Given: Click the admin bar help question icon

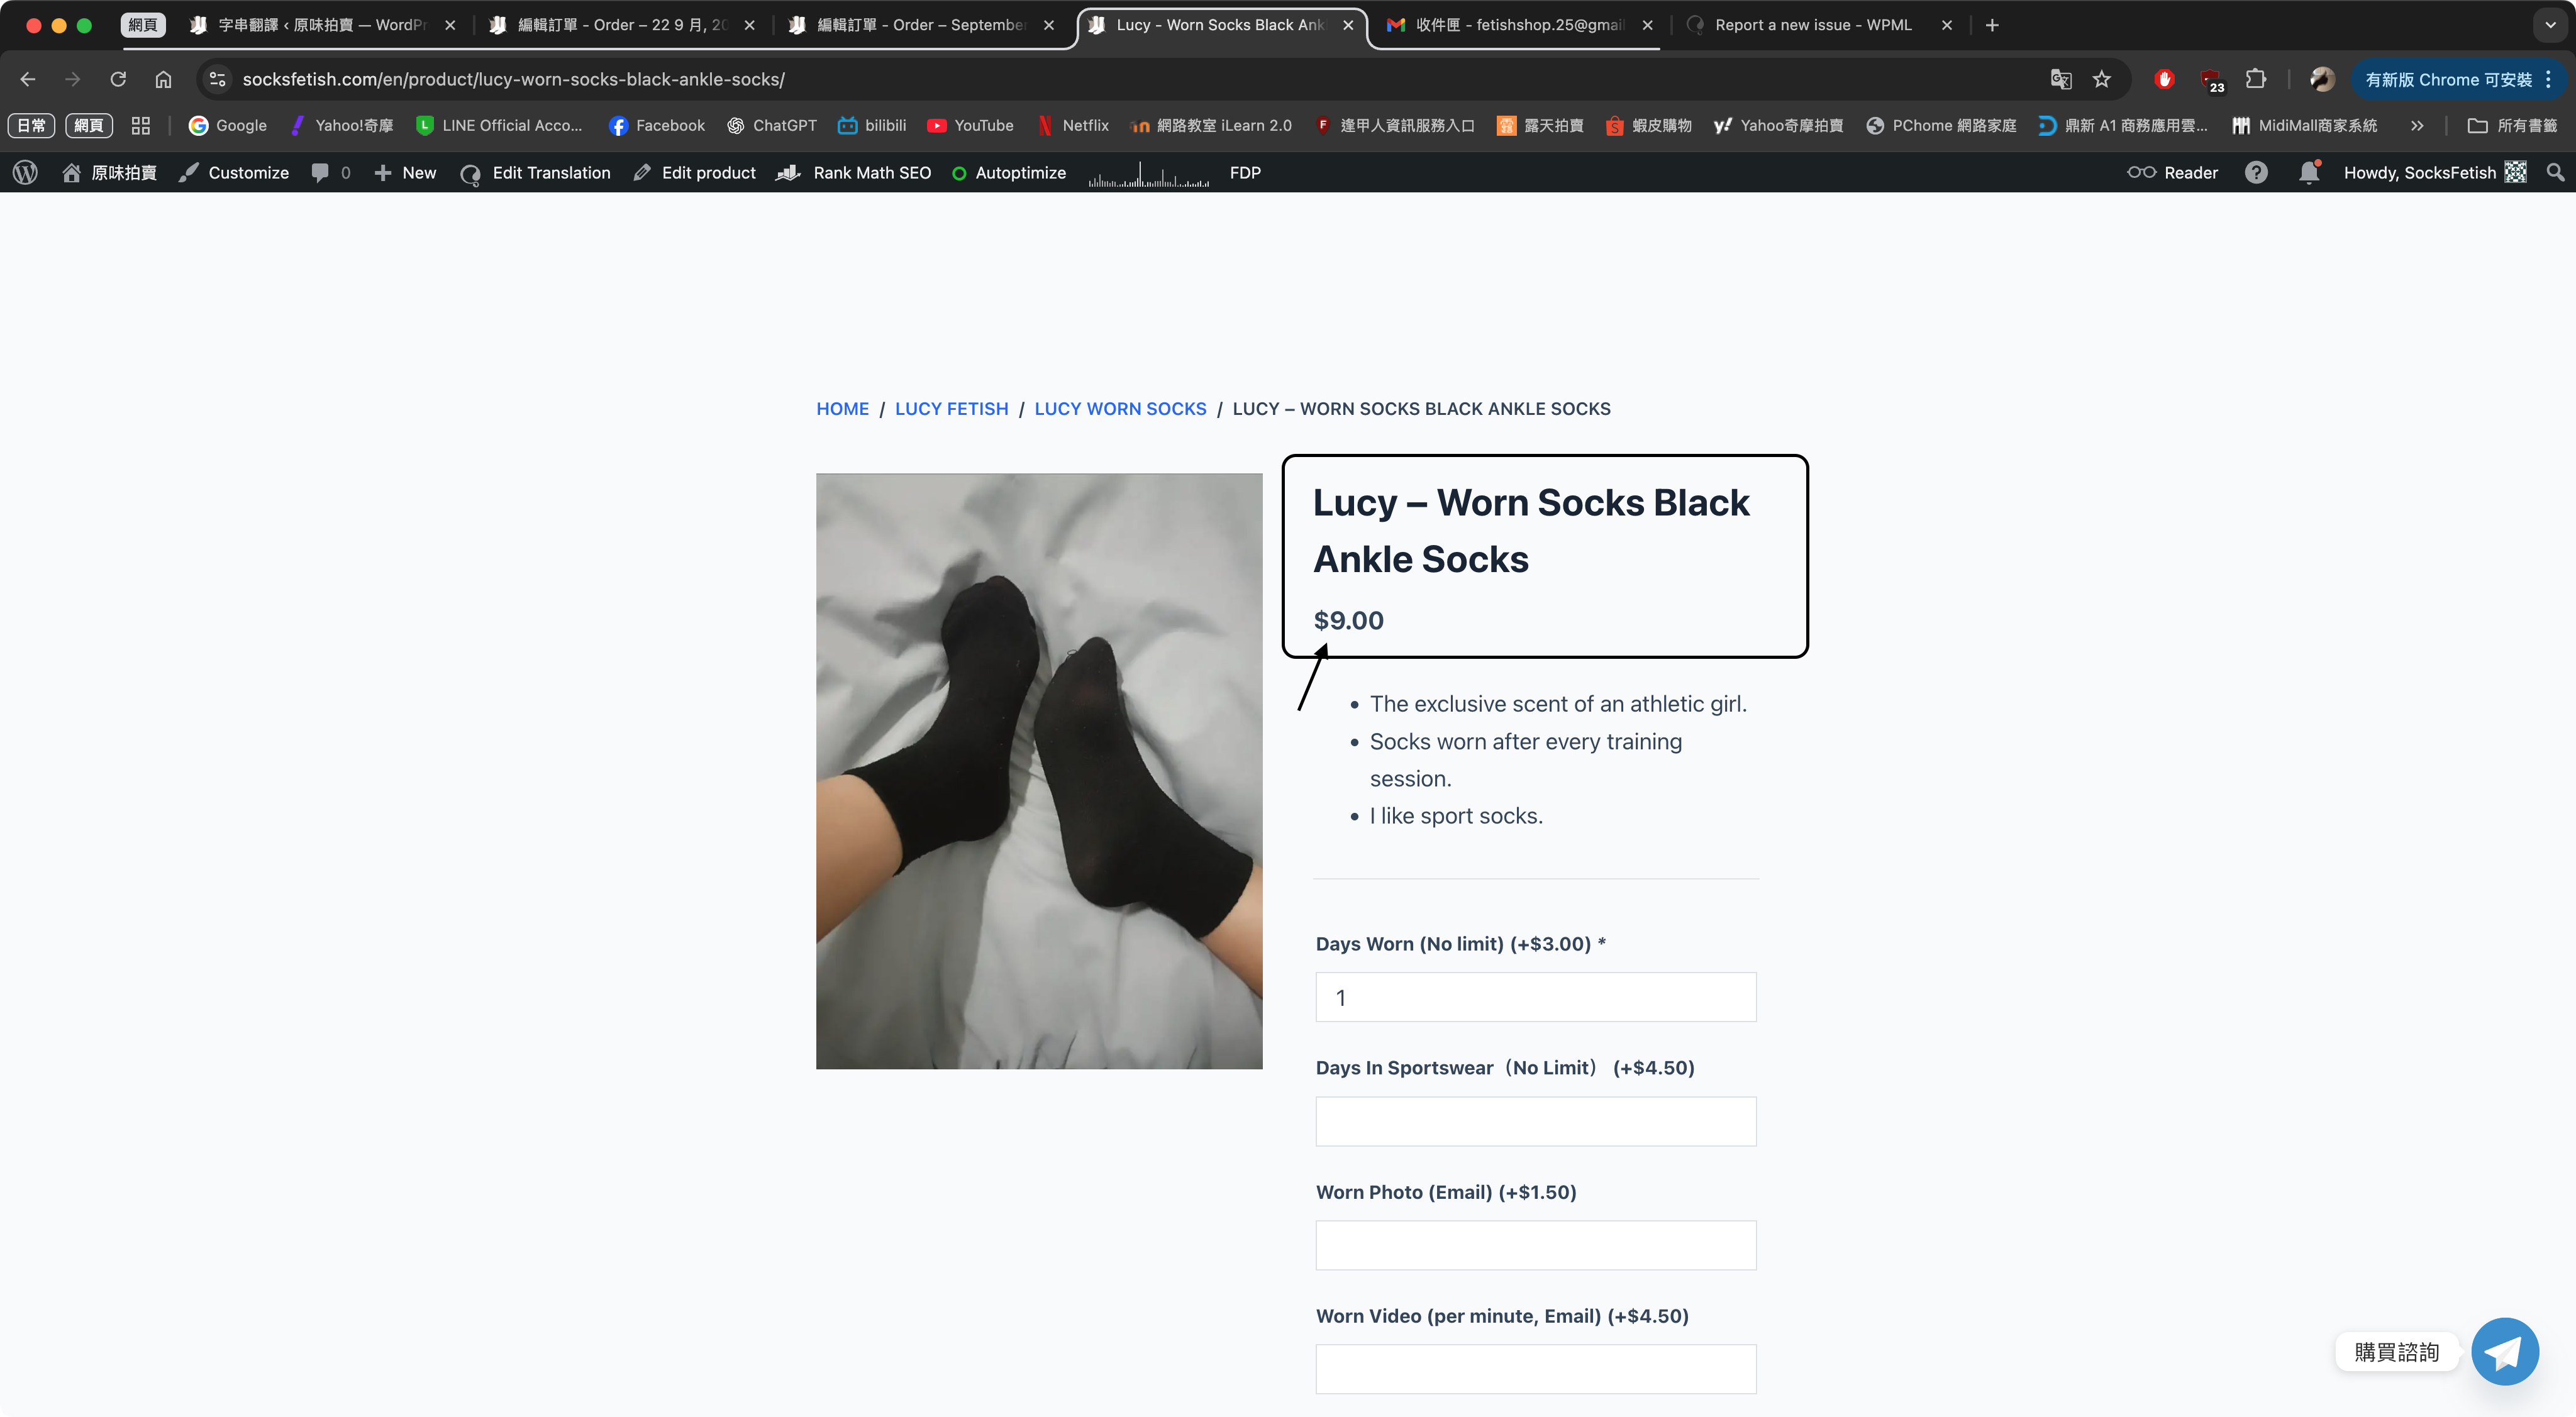Looking at the screenshot, I should 2256,173.
